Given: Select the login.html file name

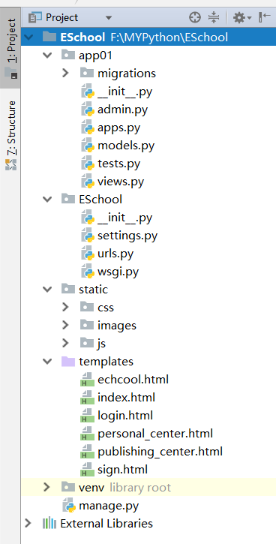Looking at the screenshot, I should click(125, 415).
